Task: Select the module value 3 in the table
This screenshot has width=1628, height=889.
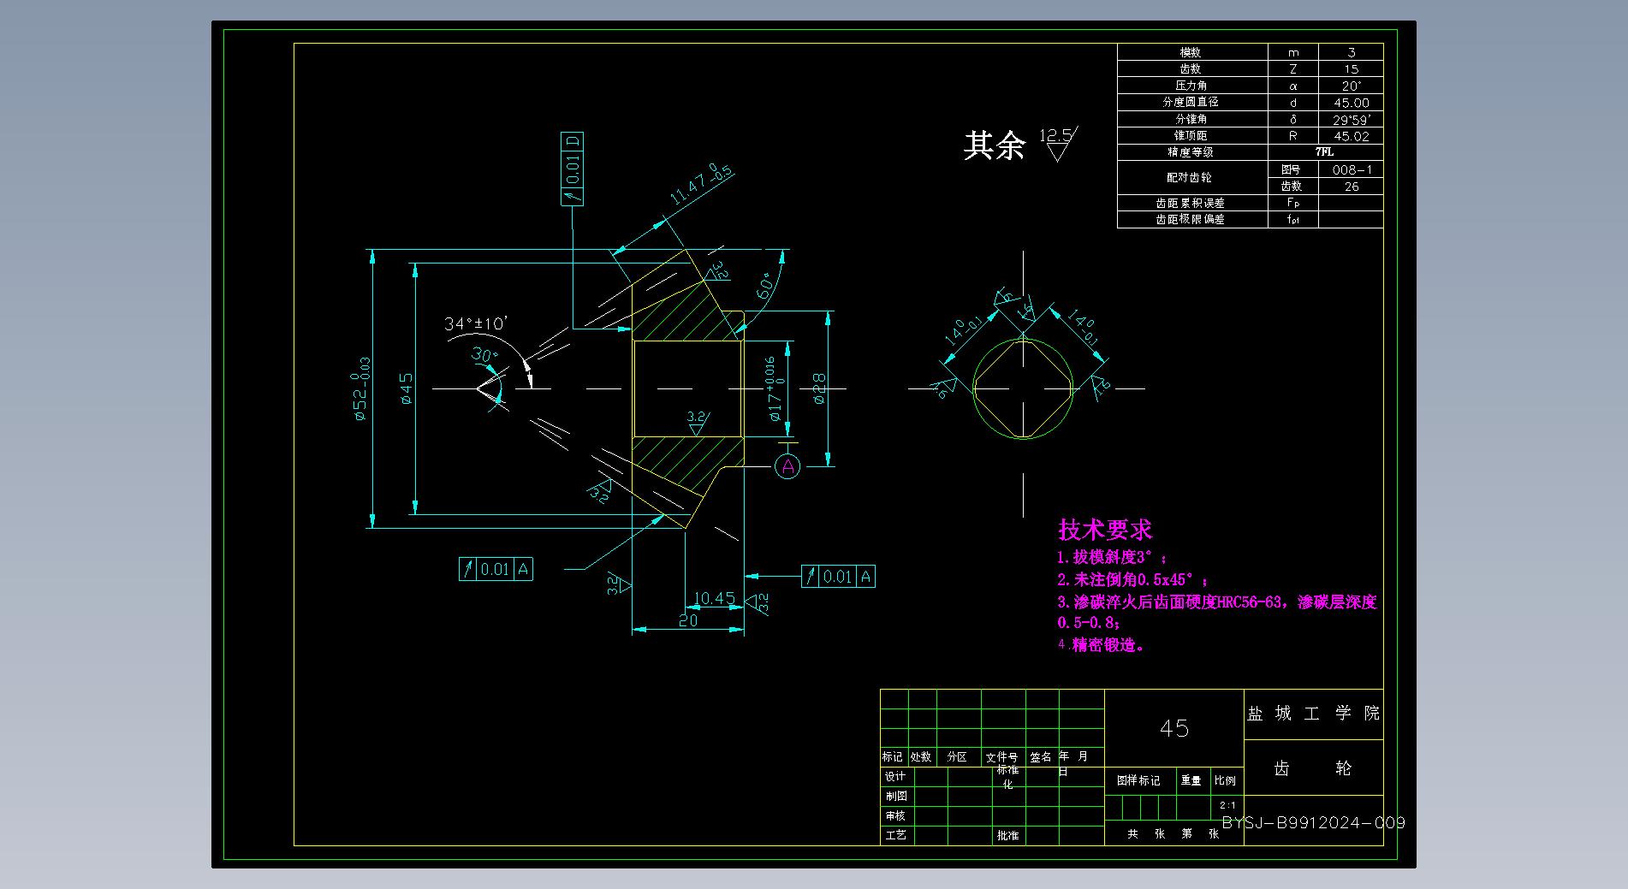Action: (1351, 52)
